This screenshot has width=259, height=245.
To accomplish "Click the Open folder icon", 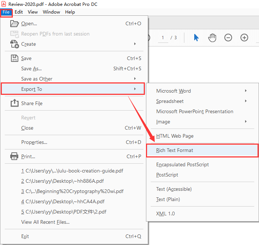I will tap(15, 24).
